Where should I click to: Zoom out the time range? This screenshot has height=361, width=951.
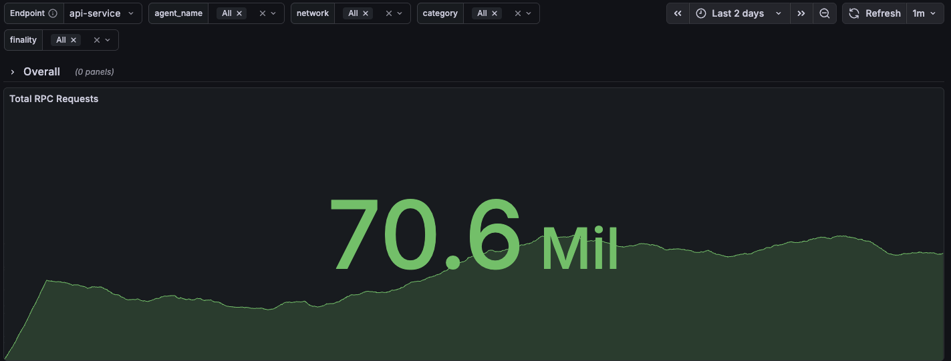pos(825,13)
